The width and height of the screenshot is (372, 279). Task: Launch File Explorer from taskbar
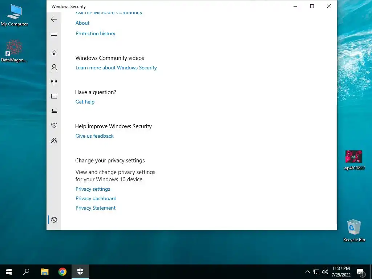click(x=45, y=272)
